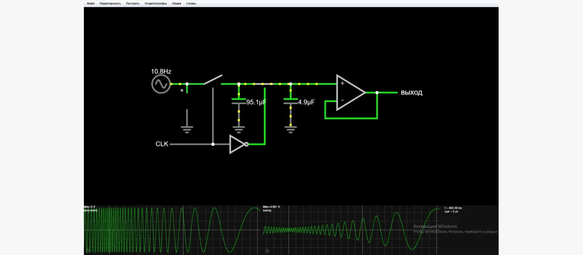This screenshot has height=255, width=583.
Task: Expand the Рисовать menu
Action: [132, 3]
